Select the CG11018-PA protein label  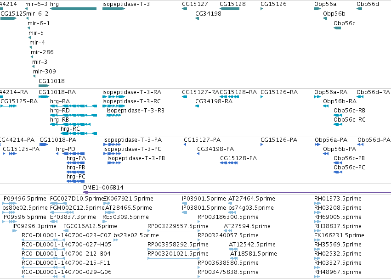click(58, 140)
